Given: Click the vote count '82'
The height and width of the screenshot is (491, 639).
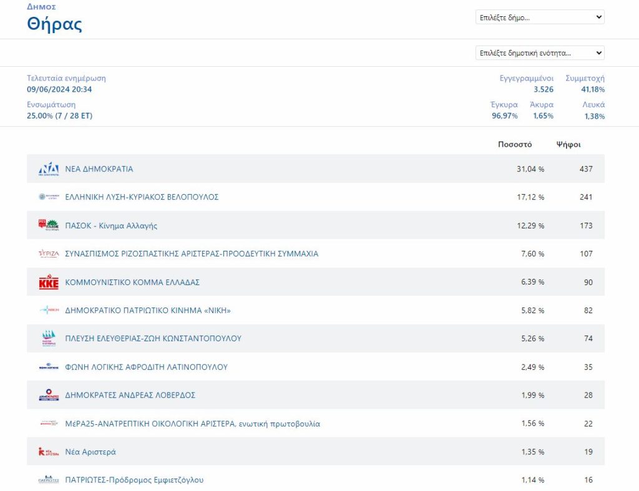Looking at the screenshot, I should (588, 310).
